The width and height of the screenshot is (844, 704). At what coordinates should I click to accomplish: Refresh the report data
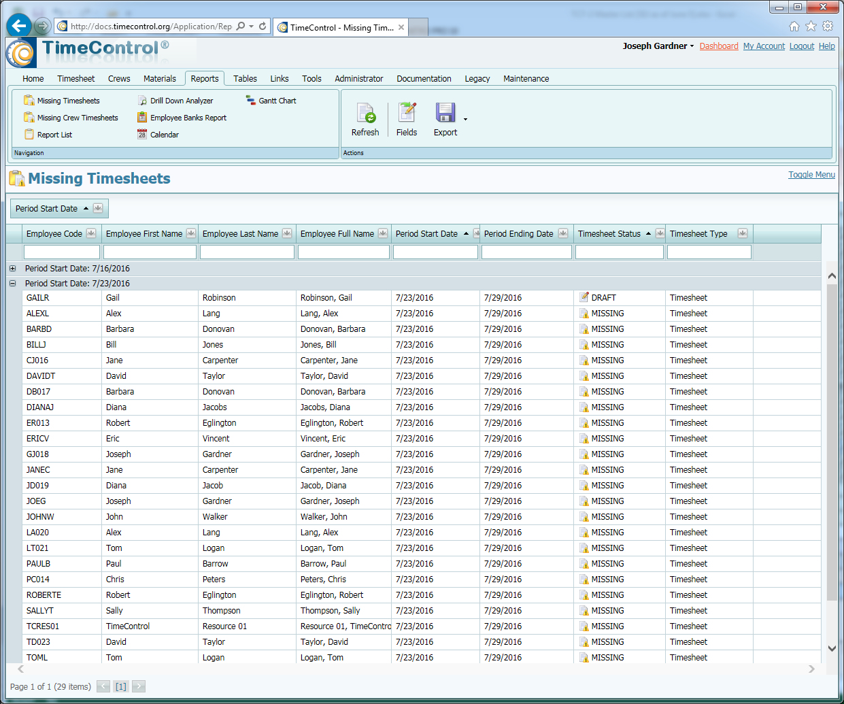tap(365, 120)
